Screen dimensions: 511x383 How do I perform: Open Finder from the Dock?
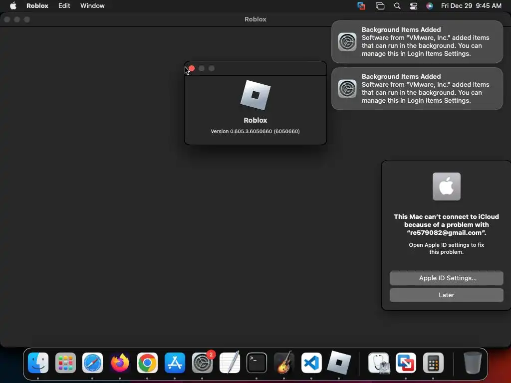coord(38,363)
